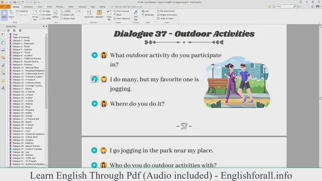Image resolution: width=322 pixels, height=181 pixels.
Task: Select the Hand tool in ribbon
Action: (4, 15)
